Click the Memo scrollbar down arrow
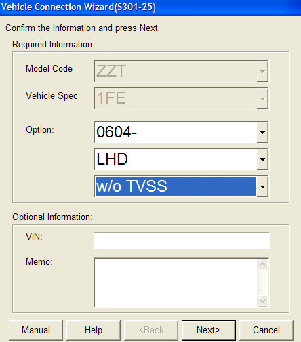Screen dimensions: 301x342 (x=262, y=301)
